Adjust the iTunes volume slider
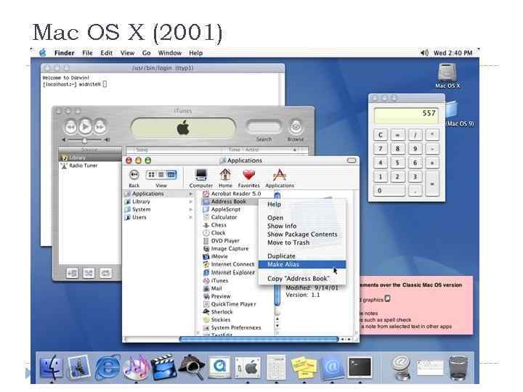The height and width of the screenshot is (392, 523). coord(85,140)
